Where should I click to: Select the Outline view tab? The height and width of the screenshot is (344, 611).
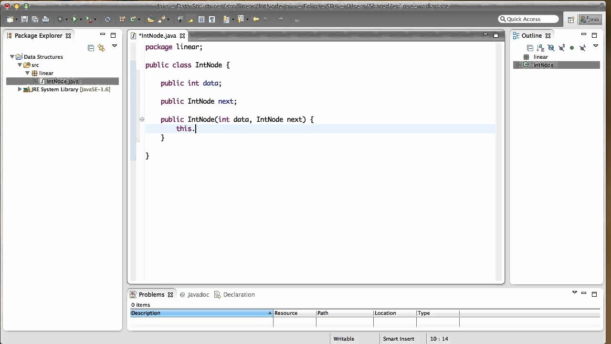pyautogui.click(x=532, y=35)
